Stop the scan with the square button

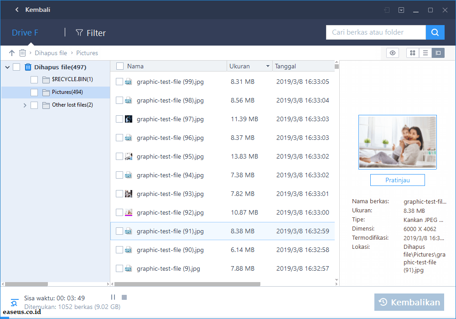point(124,298)
